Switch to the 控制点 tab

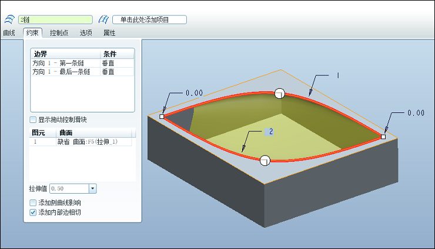click(59, 33)
